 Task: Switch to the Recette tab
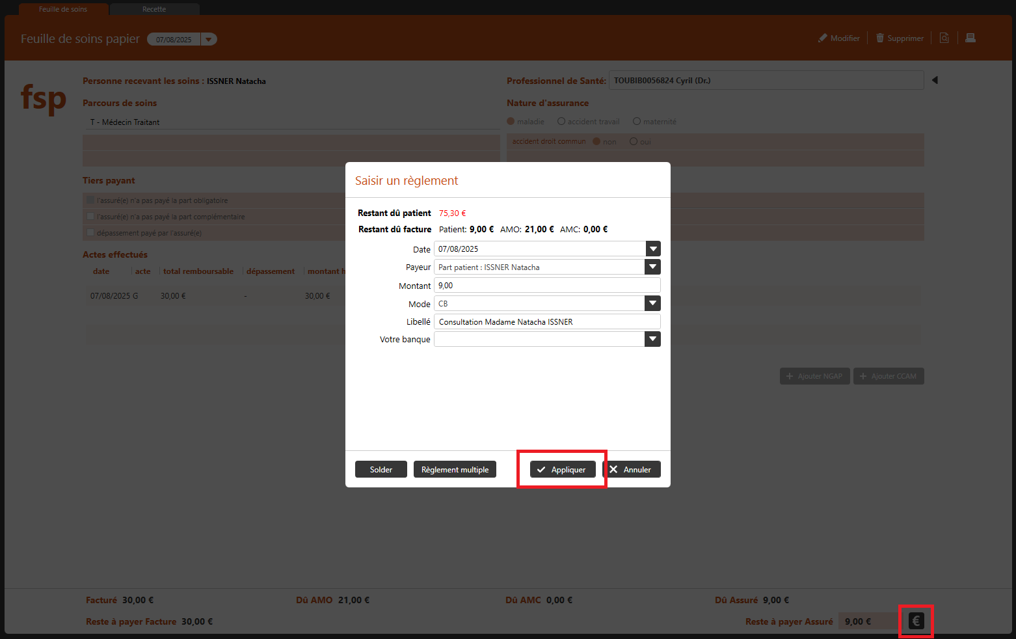154,9
